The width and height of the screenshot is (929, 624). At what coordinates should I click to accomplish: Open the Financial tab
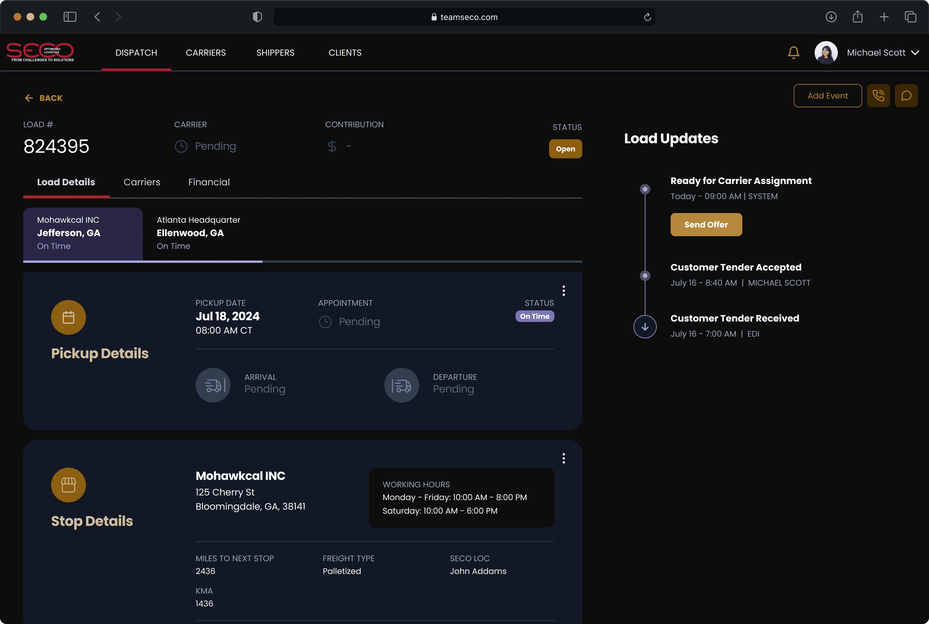point(209,182)
